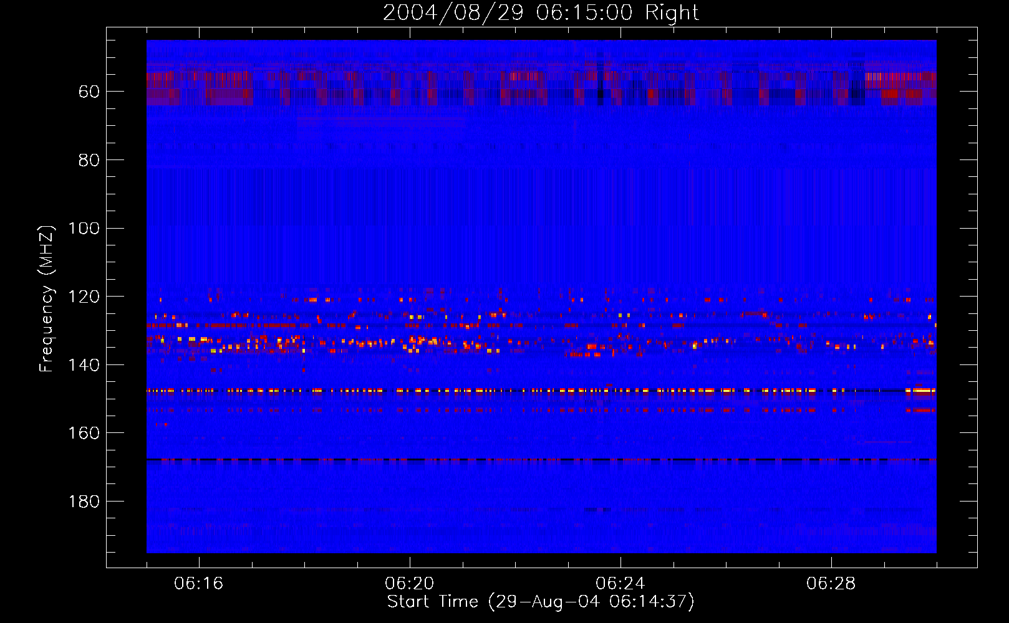This screenshot has width=1009, height=623.
Task: Click the 160 frequency axis label
Action: pos(84,433)
